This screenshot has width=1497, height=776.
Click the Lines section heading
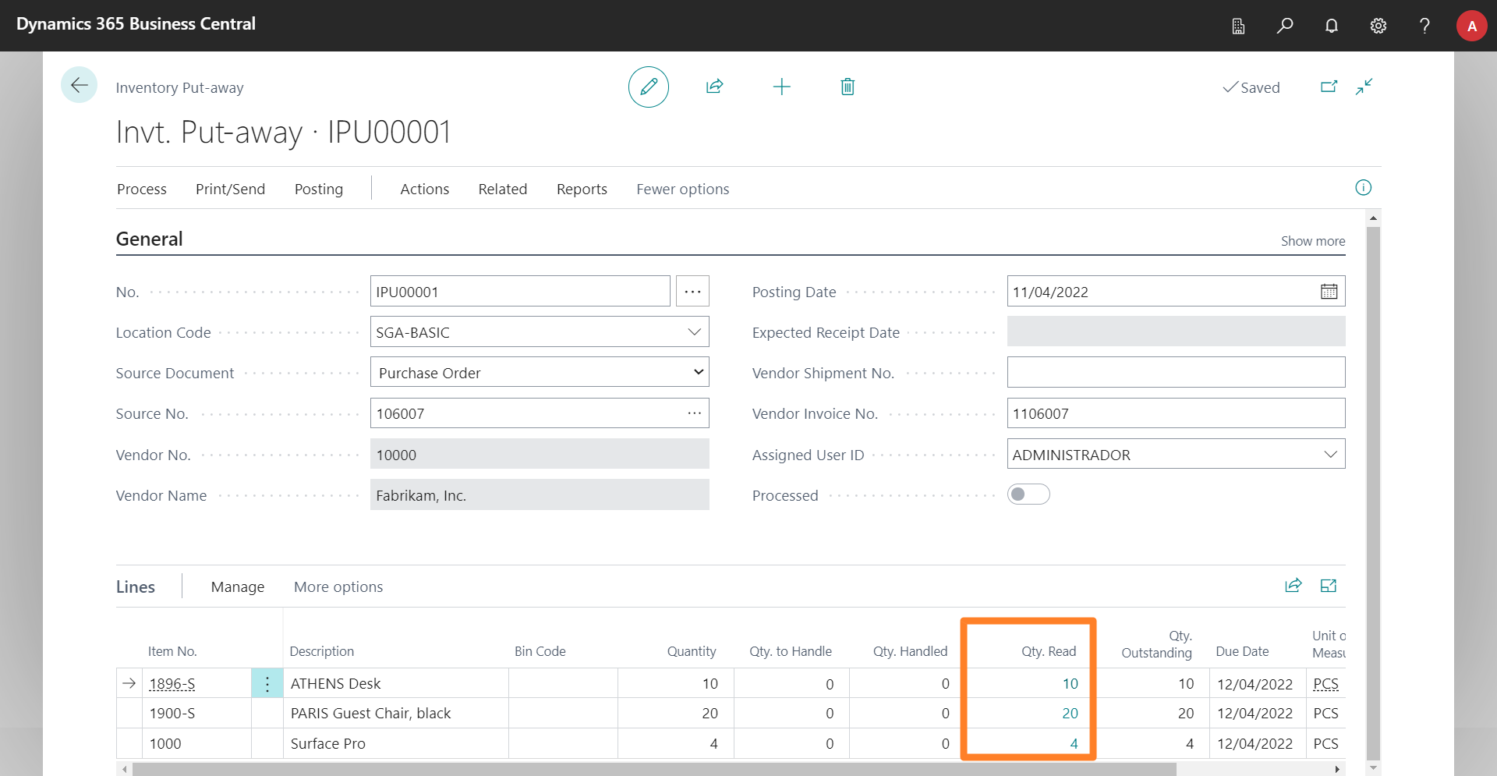click(x=135, y=586)
